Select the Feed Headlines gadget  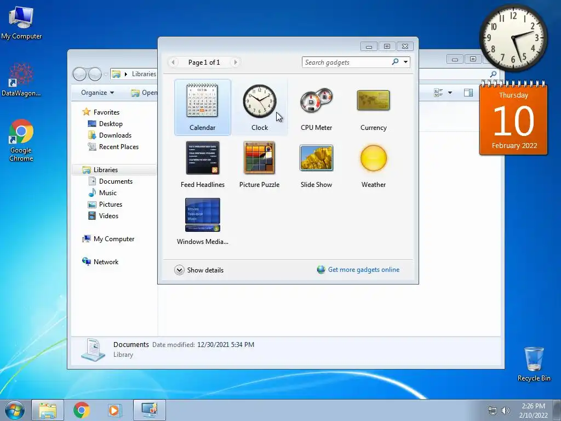tap(203, 164)
